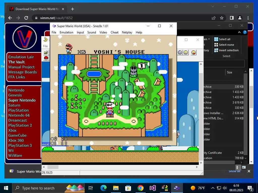Open PlayStation 2 vault link
258x193 pixels.
click(20, 125)
